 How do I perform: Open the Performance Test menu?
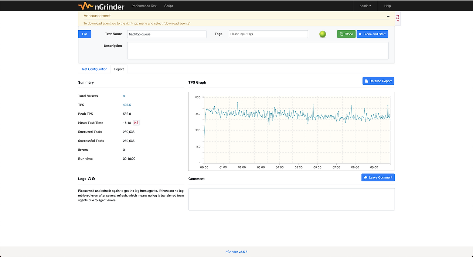click(144, 6)
